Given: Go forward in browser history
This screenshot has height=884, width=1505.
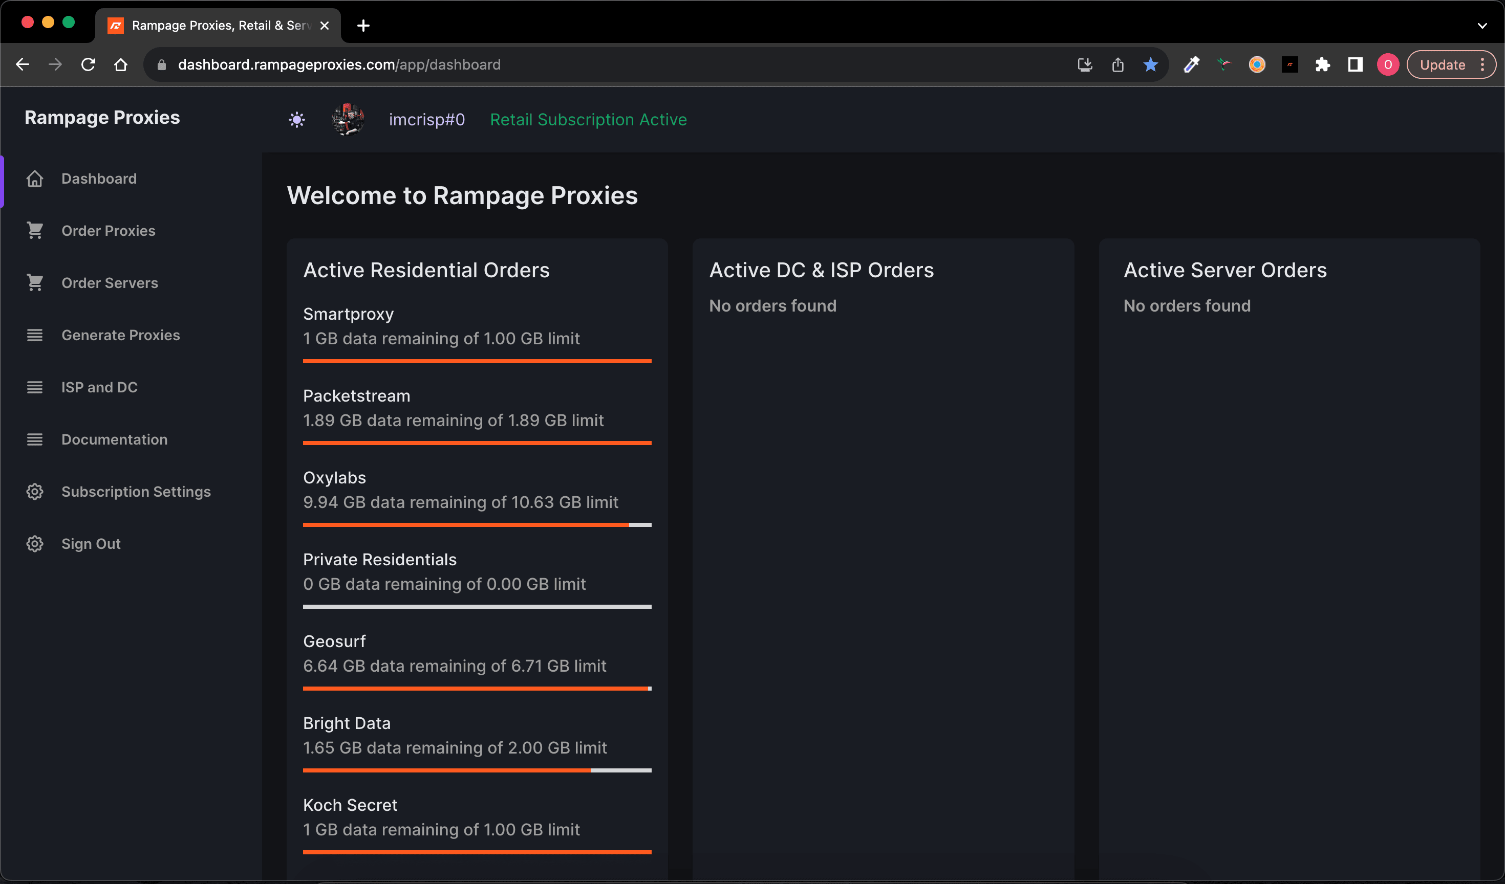Looking at the screenshot, I should pos(55,64).
